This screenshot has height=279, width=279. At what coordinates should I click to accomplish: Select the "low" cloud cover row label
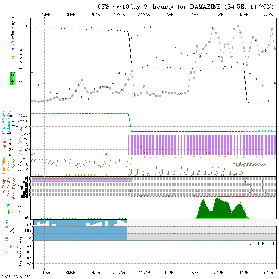click(x=28, y=238)
